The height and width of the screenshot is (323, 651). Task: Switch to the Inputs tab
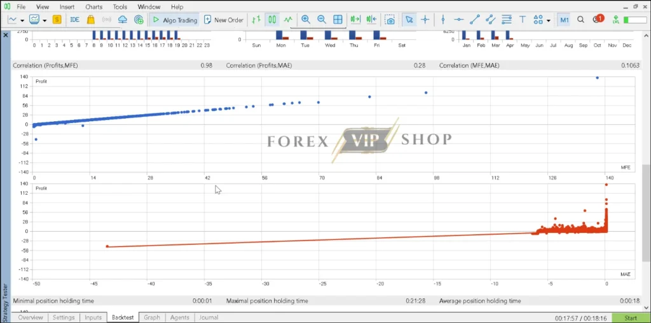pos(93,318)
